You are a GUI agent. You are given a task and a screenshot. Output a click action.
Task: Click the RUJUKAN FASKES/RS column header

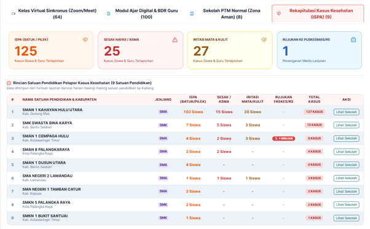[x=283, y=99]
